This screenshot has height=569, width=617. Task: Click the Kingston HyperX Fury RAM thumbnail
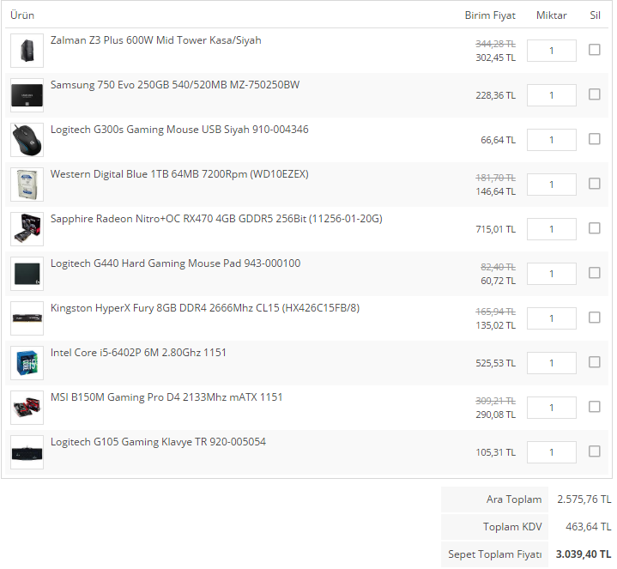coord(27,318)
